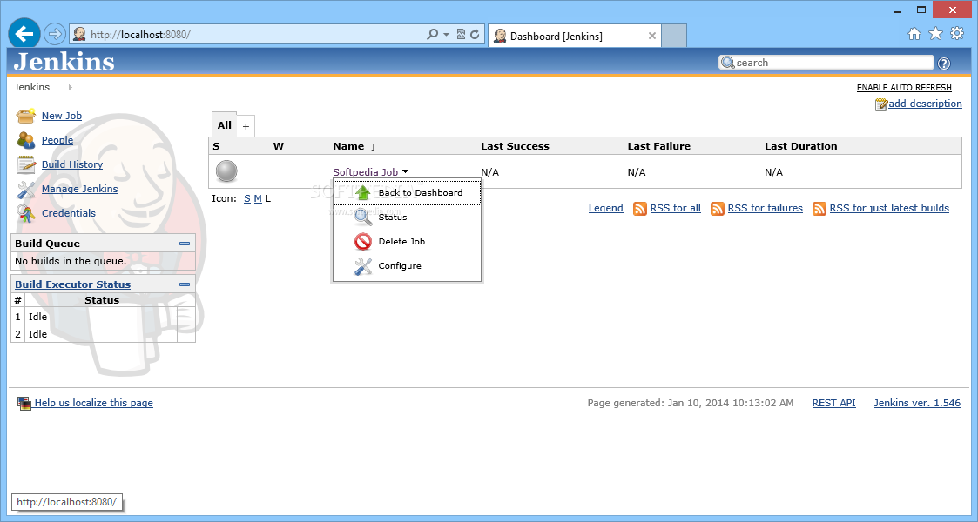Screen dimensions: 978x522
Task: Click the People icon in sidebar
Action: click(25, 140)
